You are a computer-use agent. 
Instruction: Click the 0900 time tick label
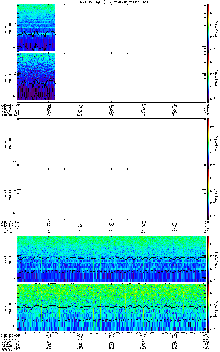(111, 348)
